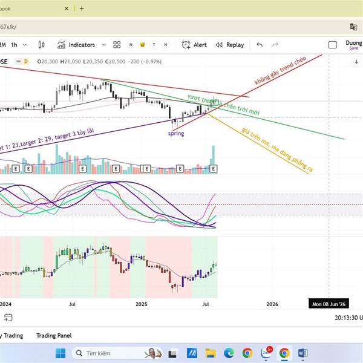Choose the 3M time interval
The image size is (363, 363).
coord(3,45)
